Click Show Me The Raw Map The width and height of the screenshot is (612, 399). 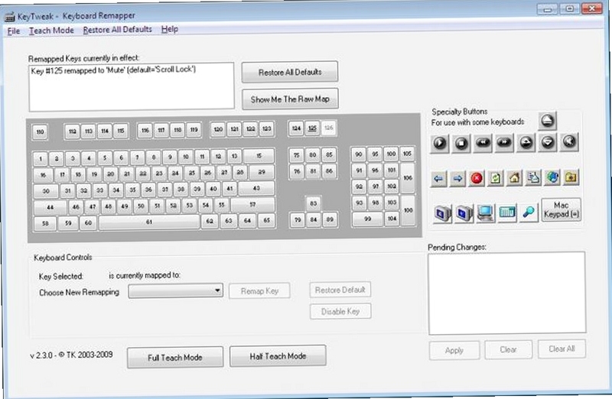pyautogui.click(x=290, y=99)
